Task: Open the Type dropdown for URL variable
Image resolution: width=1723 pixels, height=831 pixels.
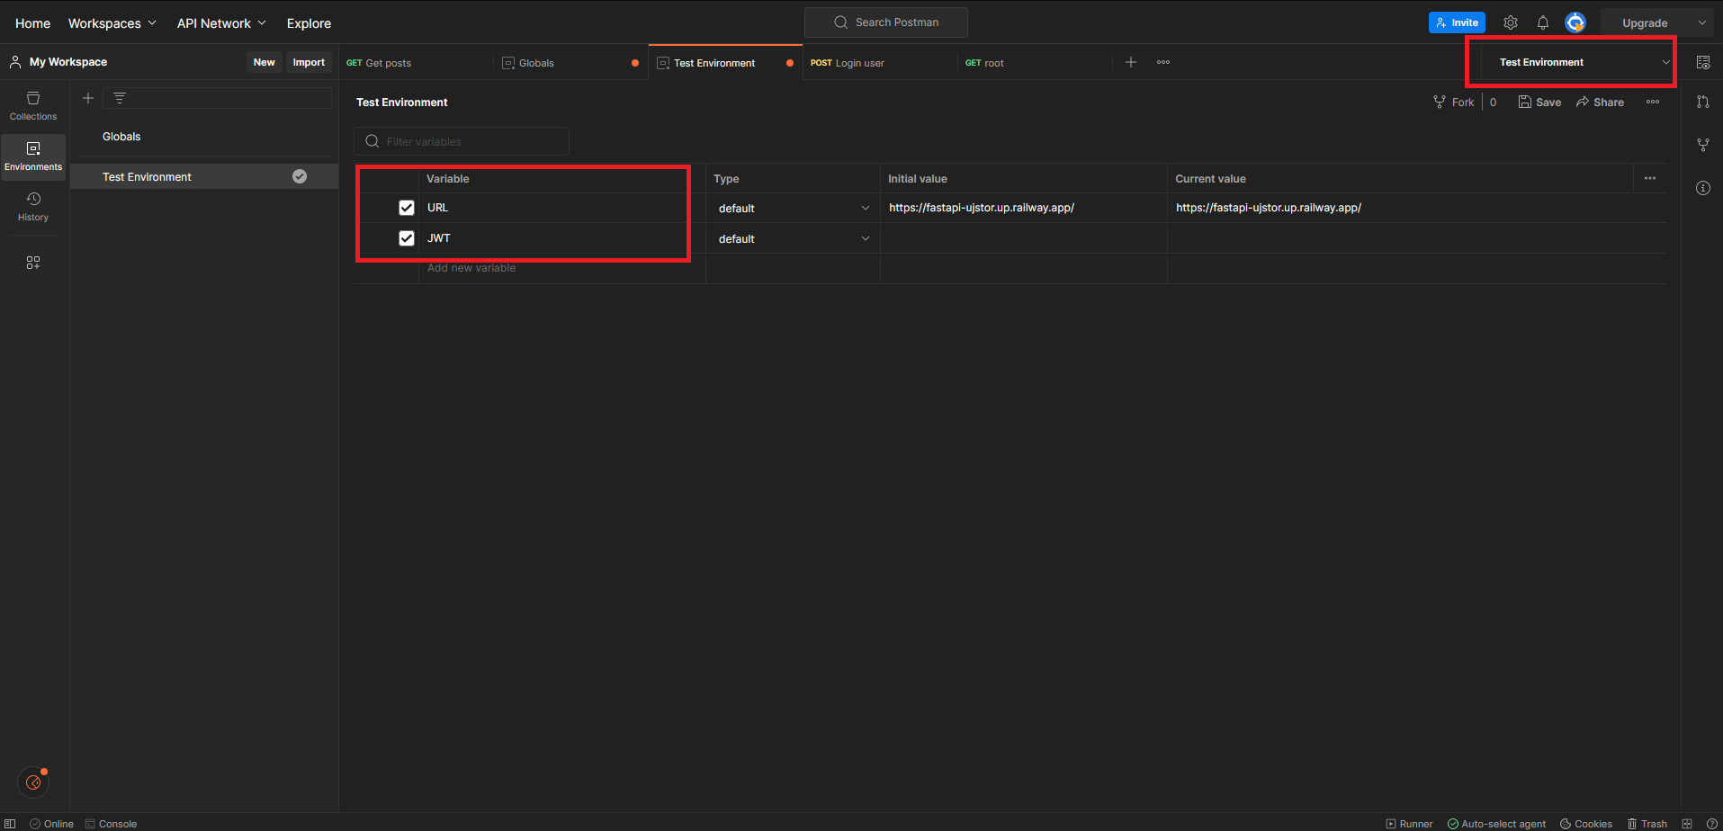Action: pyautogui.click(x=792, y=208)
